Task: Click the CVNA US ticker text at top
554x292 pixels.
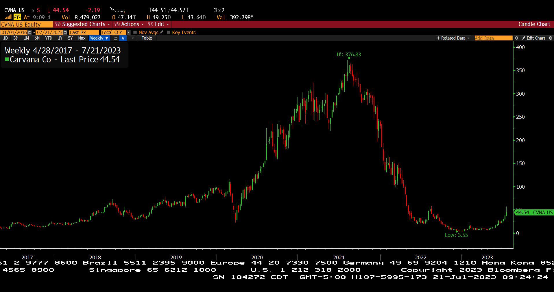Action: pyautogui.click(x=14, y=10)
